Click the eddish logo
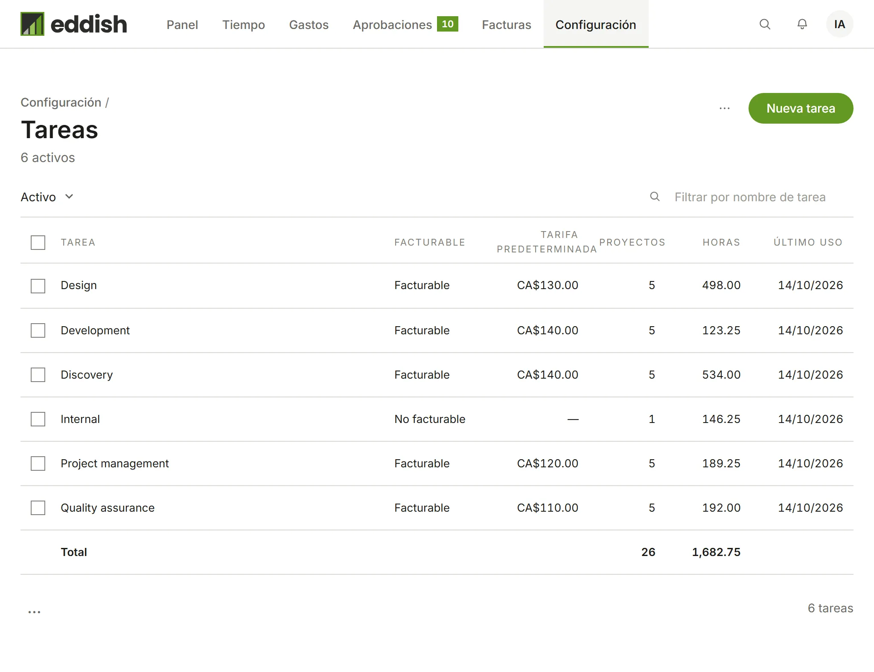 click(74, 24)
